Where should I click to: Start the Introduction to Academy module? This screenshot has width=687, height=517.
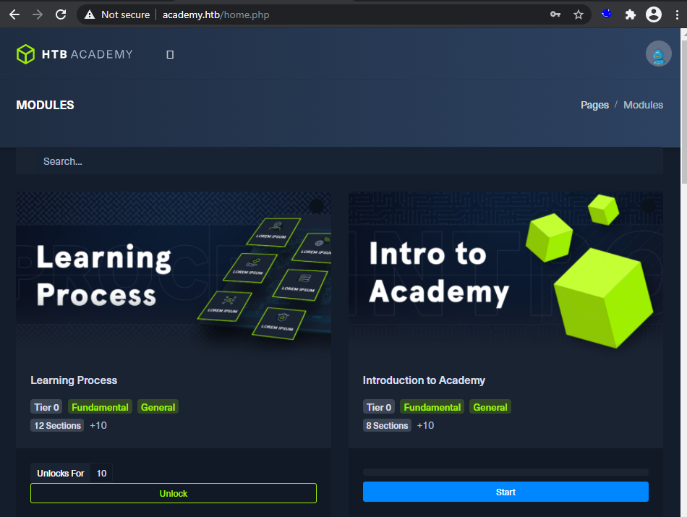[x=505, y=492]
